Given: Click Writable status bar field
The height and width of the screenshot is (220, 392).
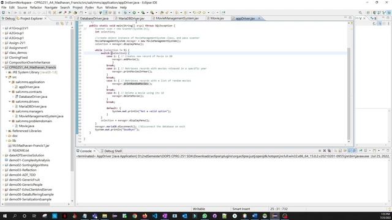Looking at the screenshot, I should pyautogui.click(x=198, y=209).
